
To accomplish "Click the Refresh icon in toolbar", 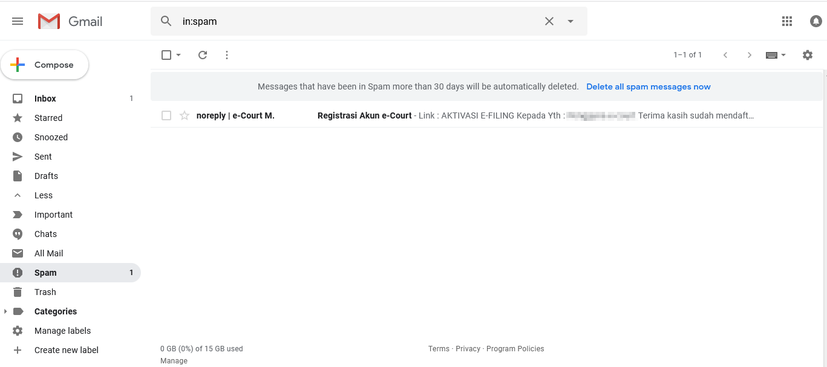I will (x=203, y=55).
